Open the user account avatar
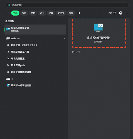The height and width of the screenshot is (139, 133). point(121,13)
